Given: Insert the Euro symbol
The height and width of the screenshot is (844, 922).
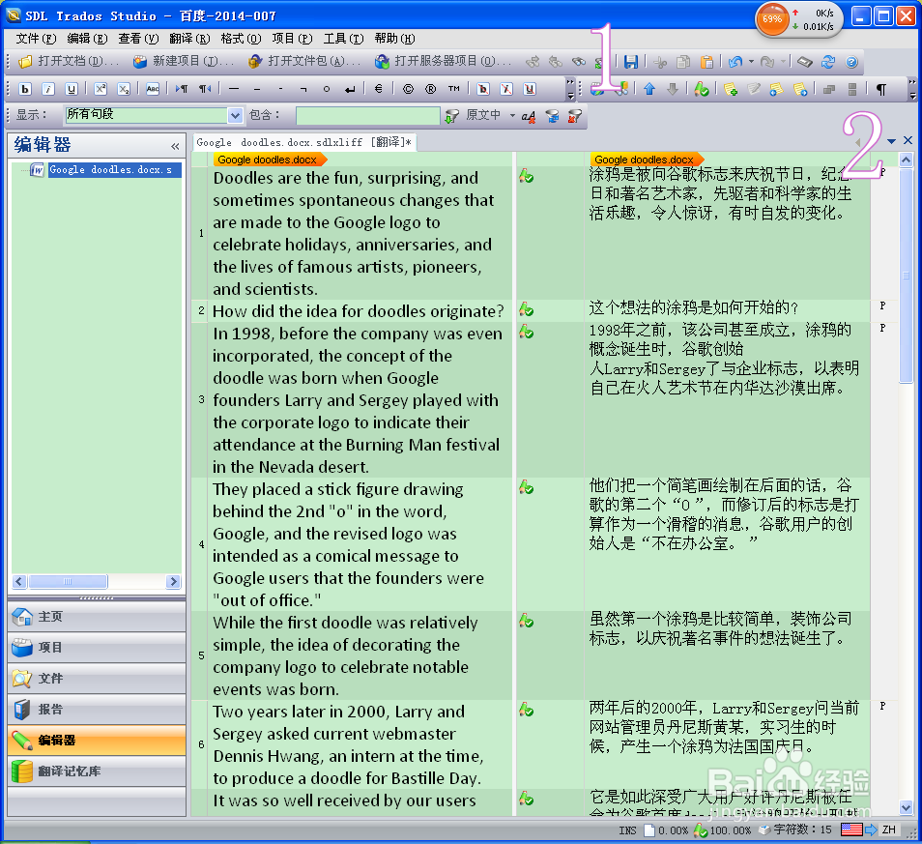Looking at the screenshot, I should (378, 89).
